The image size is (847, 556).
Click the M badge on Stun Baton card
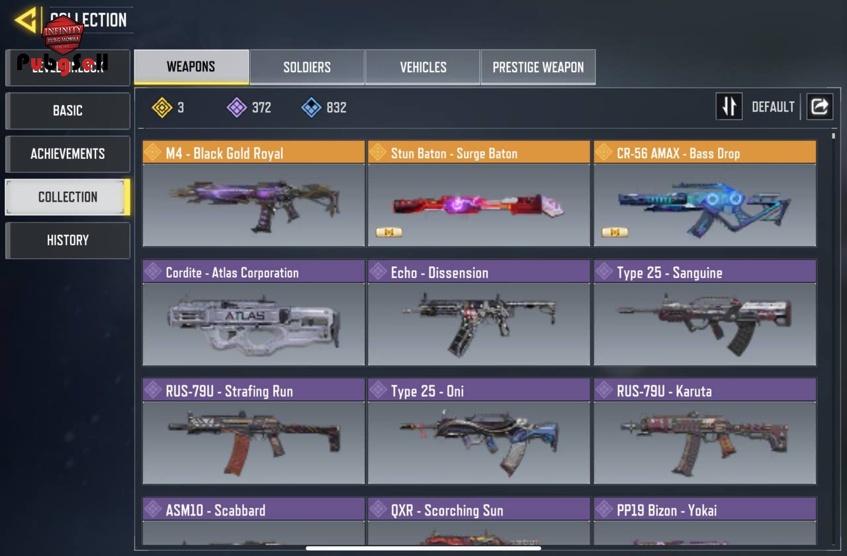[388, 232]
